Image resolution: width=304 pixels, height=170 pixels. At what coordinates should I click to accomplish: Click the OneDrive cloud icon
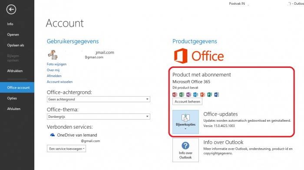[53, 135]
